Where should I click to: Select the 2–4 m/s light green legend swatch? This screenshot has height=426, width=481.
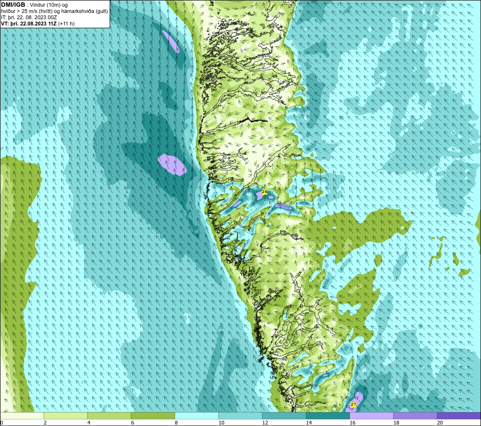click(65, 415)
